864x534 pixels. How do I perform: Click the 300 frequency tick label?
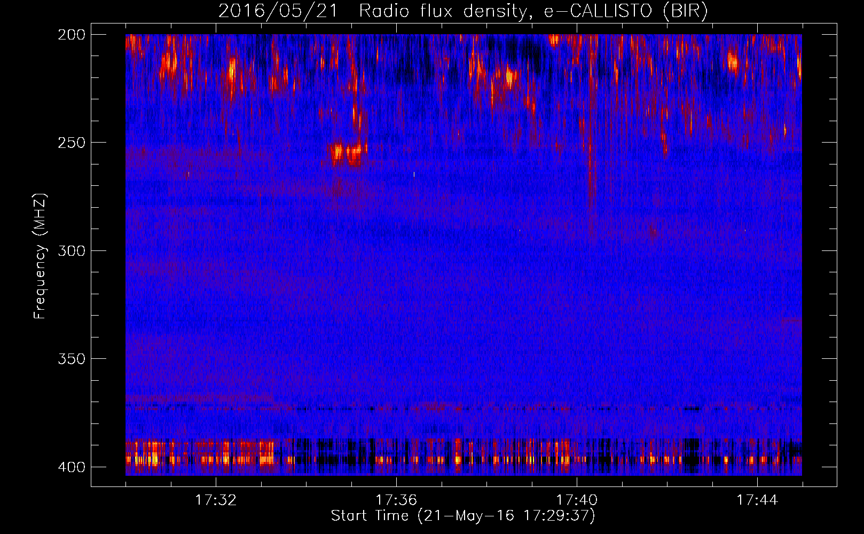[72, 251]
